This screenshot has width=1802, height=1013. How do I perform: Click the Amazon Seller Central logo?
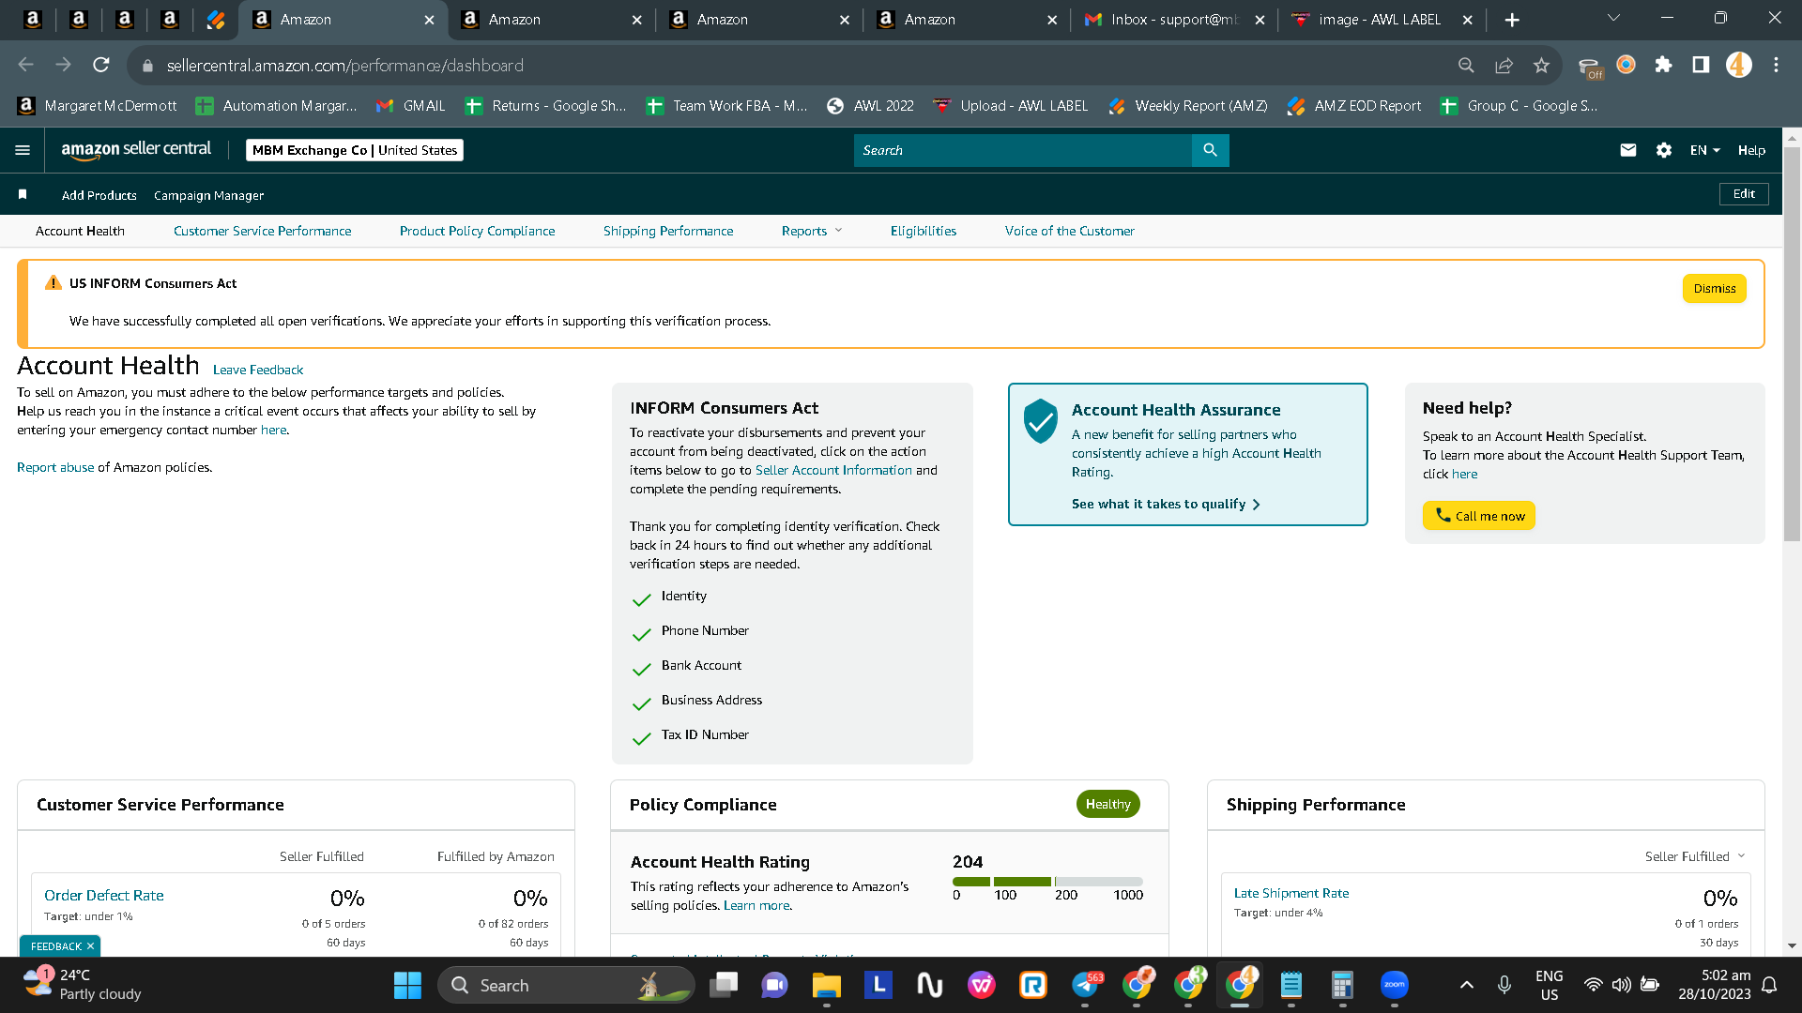(x=136, y=150)
